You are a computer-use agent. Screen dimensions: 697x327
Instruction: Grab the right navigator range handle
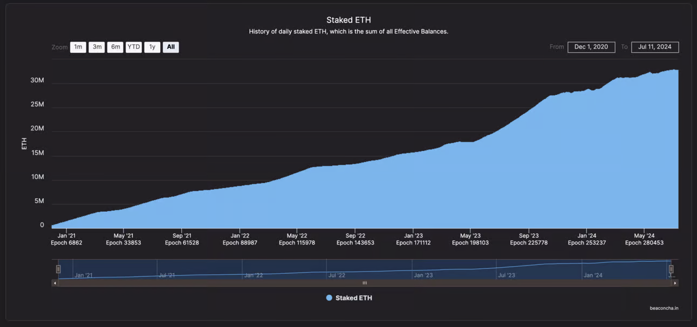tap(671, 269)
